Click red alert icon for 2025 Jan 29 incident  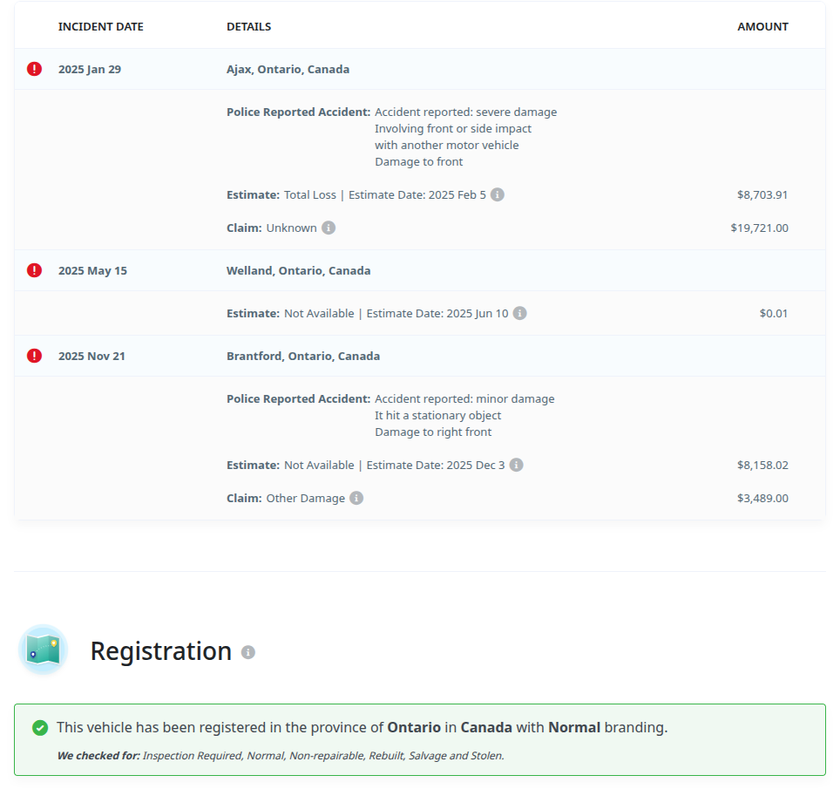[x=34, y=69]
